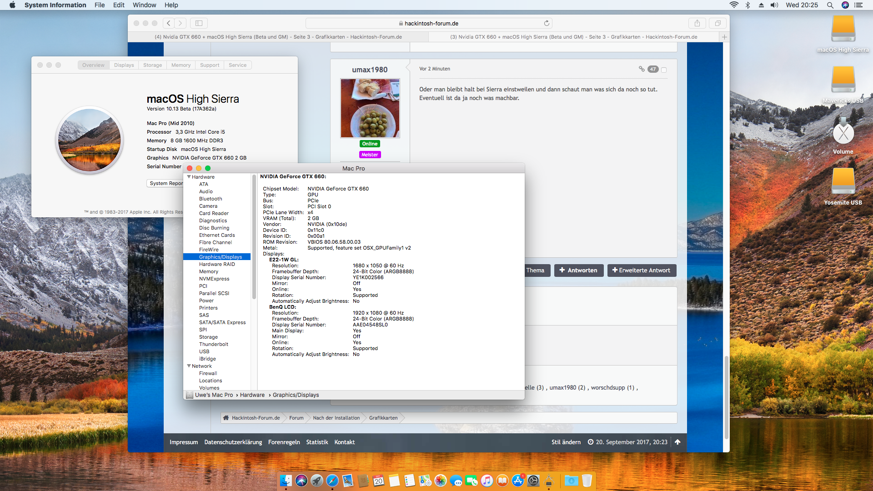Click the scroll-to-top arrow in footer
This screenshot has width=873, height=491.
click(x=677, y=442)
